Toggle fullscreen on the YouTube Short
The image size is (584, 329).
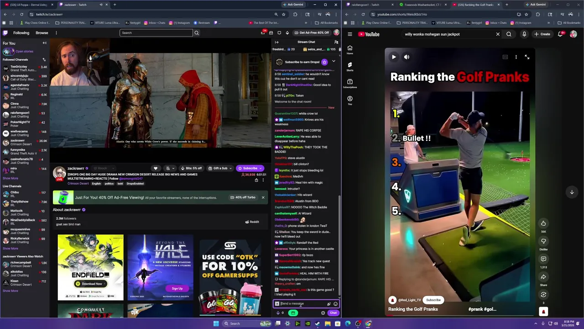pos(527,57)
